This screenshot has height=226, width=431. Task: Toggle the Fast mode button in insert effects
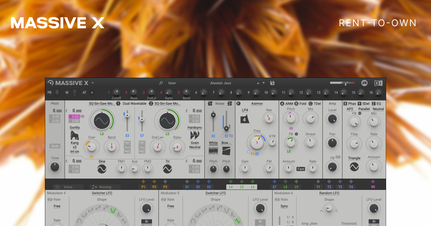(x=301, y=169)
